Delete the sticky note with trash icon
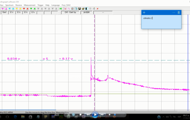This screenshot has height=120, width=190. (179, 13)
